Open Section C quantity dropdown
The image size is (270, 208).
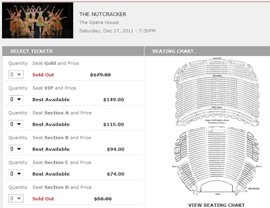tap(16, 174)
